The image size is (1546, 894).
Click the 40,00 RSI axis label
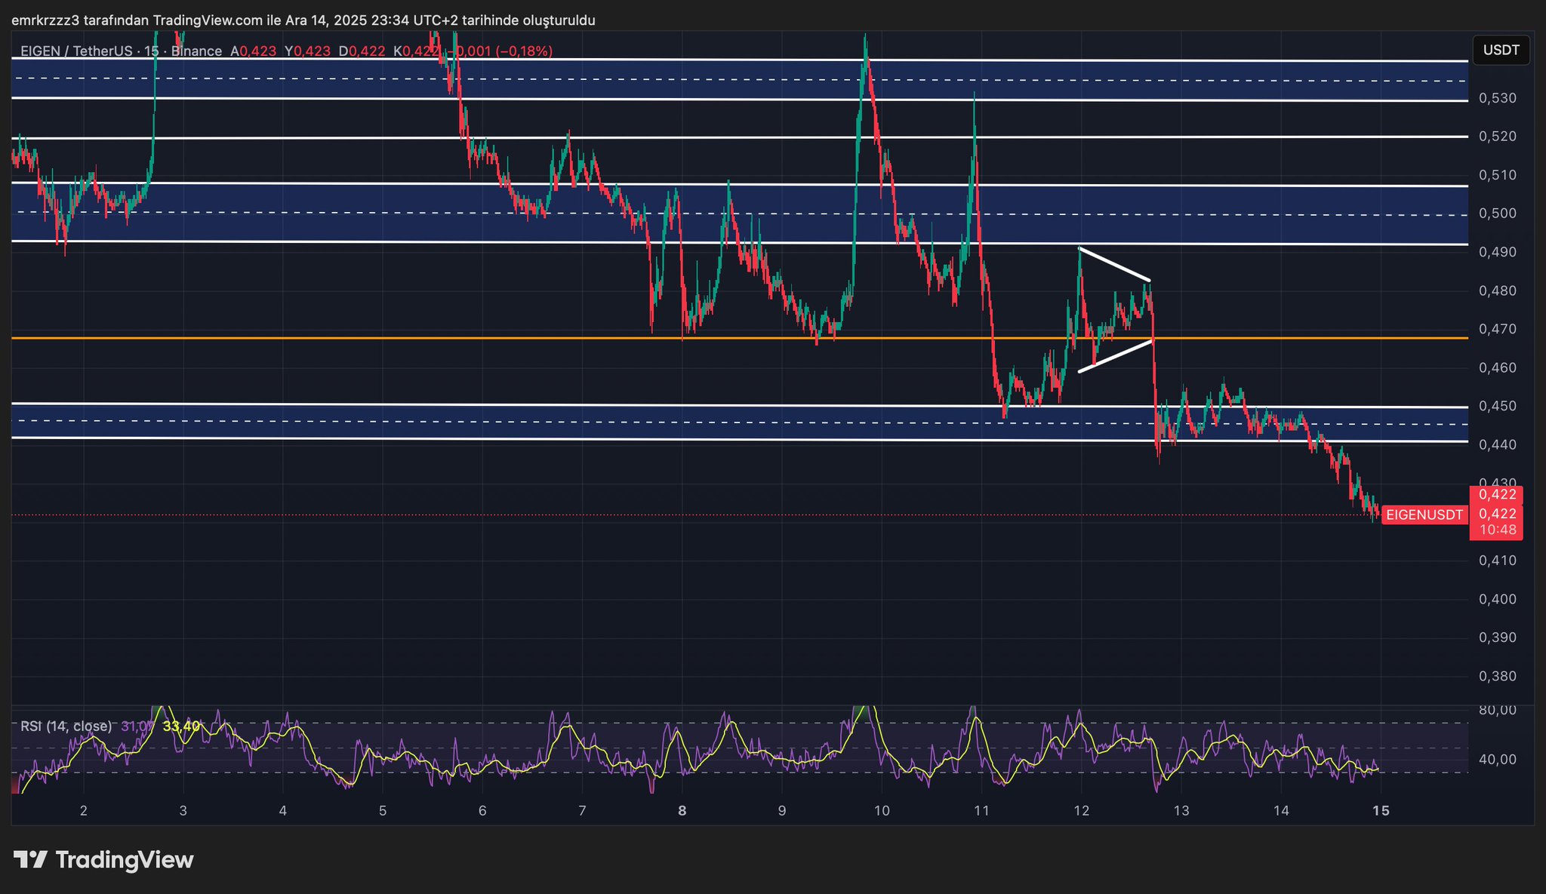[1497, 759]
